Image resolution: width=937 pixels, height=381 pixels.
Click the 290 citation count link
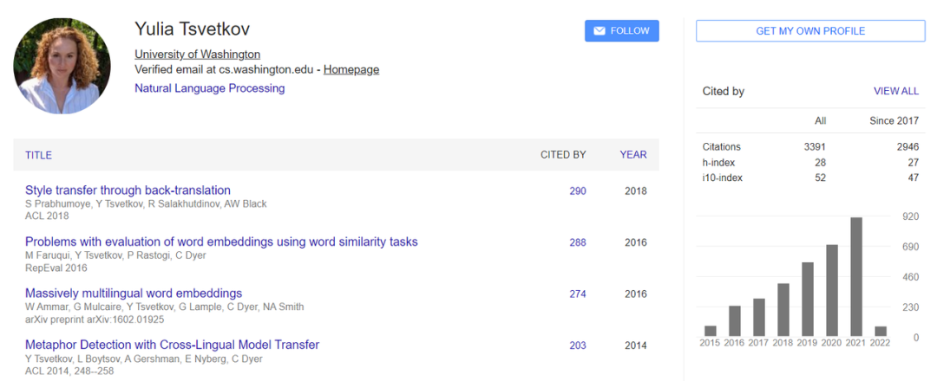click(x=578, y=191)
